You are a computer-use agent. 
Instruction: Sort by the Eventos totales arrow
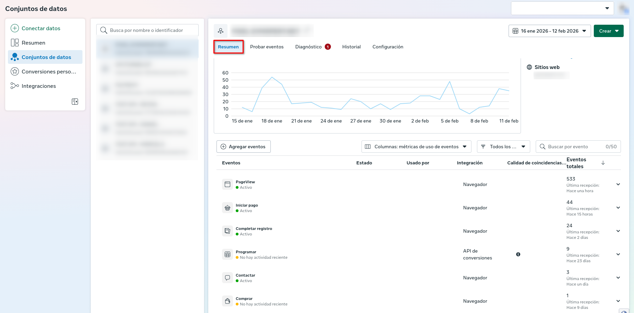(x=603, y=163)
